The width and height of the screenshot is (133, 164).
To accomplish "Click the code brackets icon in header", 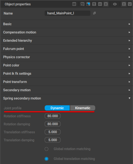I will pos(100,4).
